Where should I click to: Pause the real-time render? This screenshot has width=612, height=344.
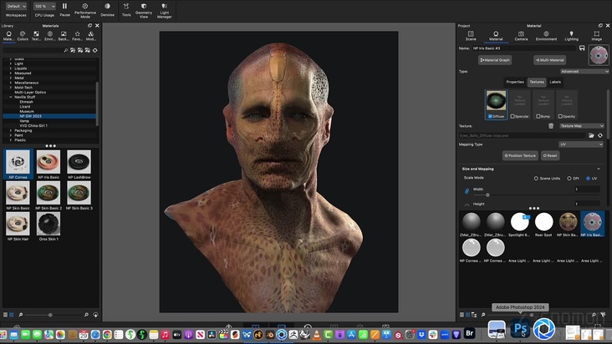tap(64, 9)
